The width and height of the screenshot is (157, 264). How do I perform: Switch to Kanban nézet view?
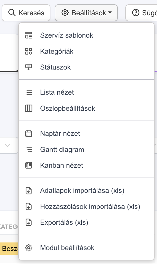tap(86, 165)
